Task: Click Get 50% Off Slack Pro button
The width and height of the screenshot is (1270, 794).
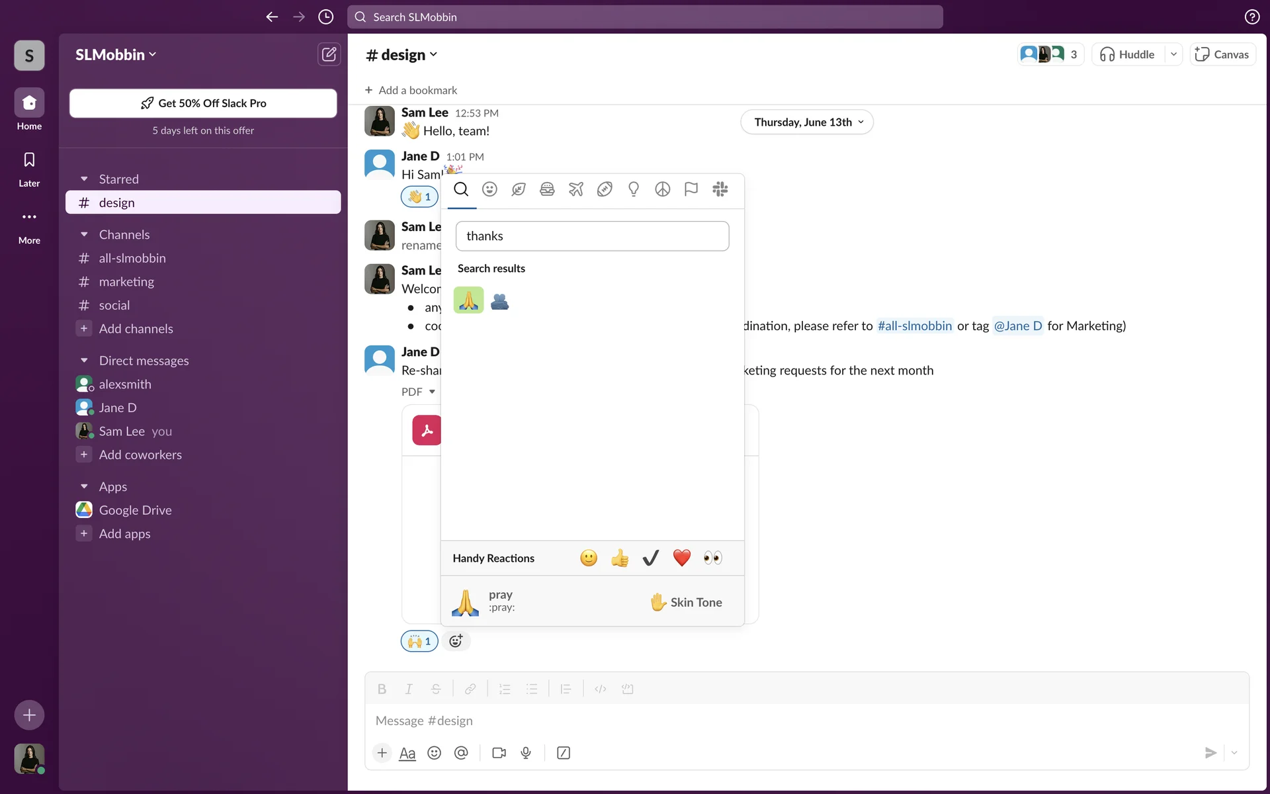Action: [203, 103]
